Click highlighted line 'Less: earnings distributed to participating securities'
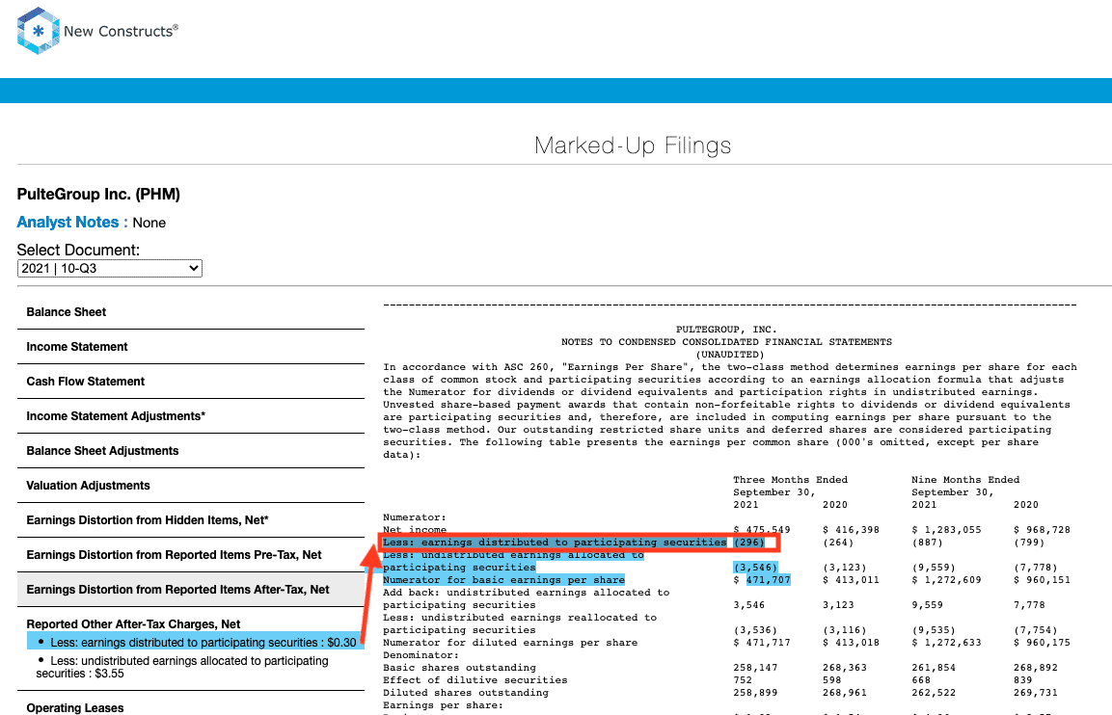This screenshot has height=715, width=1112. click(x=555, y=543)
